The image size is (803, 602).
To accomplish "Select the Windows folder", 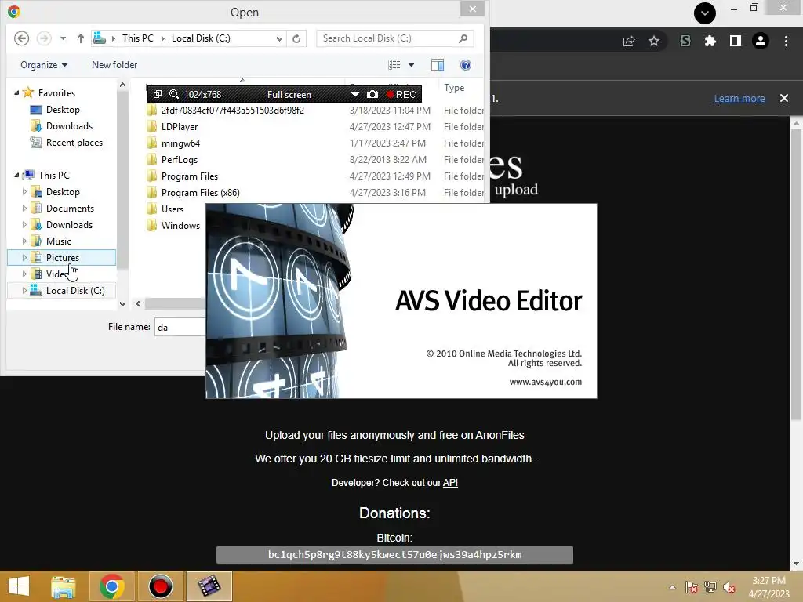I will point(180,225).
